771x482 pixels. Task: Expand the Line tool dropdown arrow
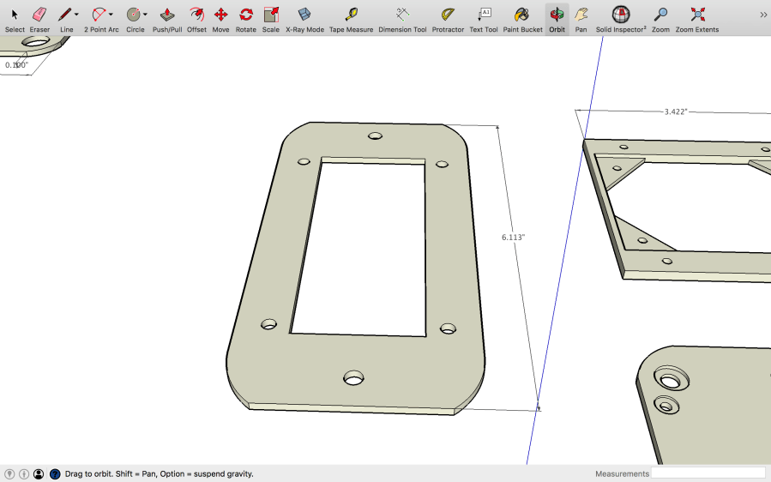point(76,15)
